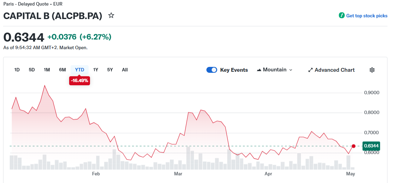Screen dimensions: 393x183
Task: Add CAPITAL B to watchlist star icon
Action: [111, 16]
